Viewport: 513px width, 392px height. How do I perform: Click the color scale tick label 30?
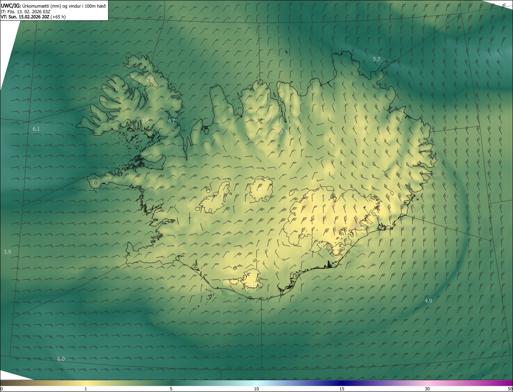(x=427, y=389)
